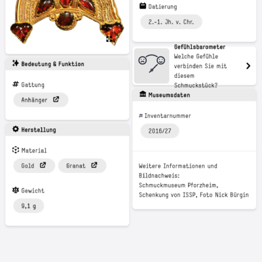The height and width of the screenshot is (262, 262).
Task: Select the inventory number 2016/27 chip
Action: (160, 131)
